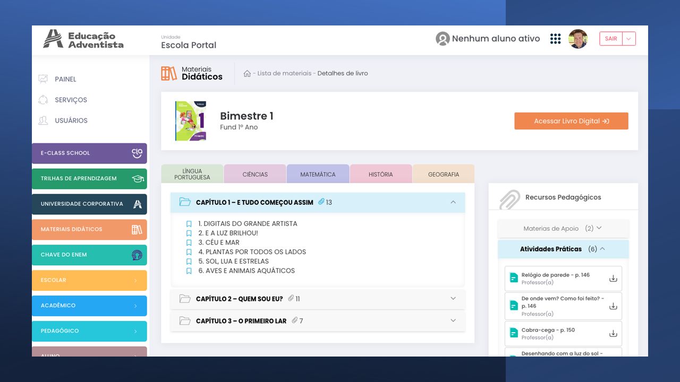
Task: Click bookmark icon for E a Luz Brilhou
Action: 189,233
